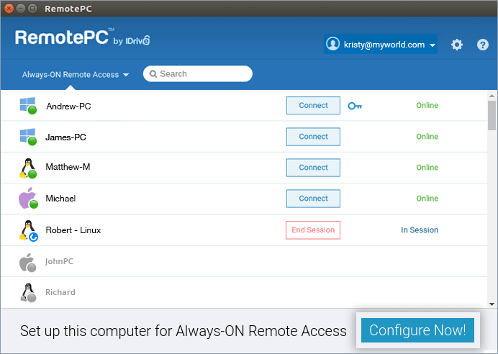The image size is (498, 354).
Task: Connect to Michael
Action: 313,199
